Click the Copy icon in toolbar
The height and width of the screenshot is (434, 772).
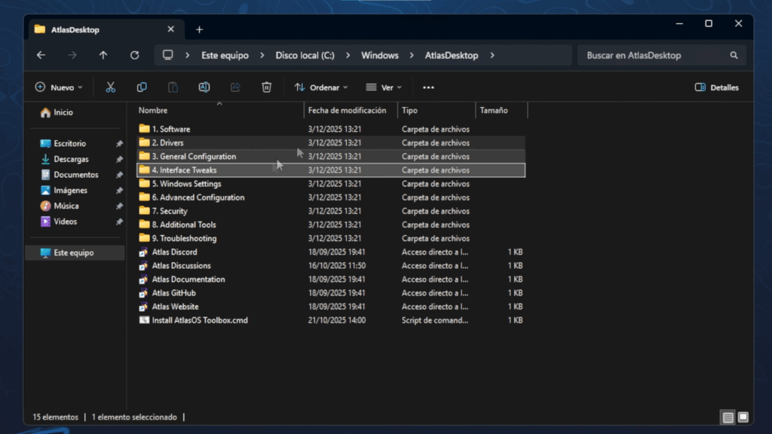tap(142, 87)
